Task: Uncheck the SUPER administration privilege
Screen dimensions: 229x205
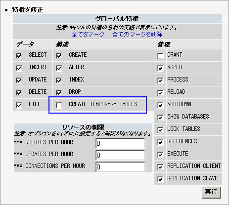Action: (160, 68)
